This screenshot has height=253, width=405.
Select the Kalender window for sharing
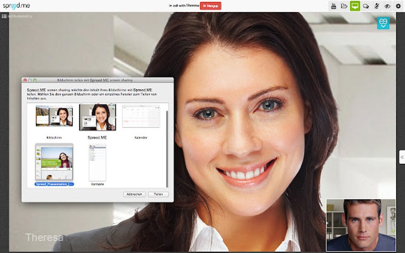141,116
